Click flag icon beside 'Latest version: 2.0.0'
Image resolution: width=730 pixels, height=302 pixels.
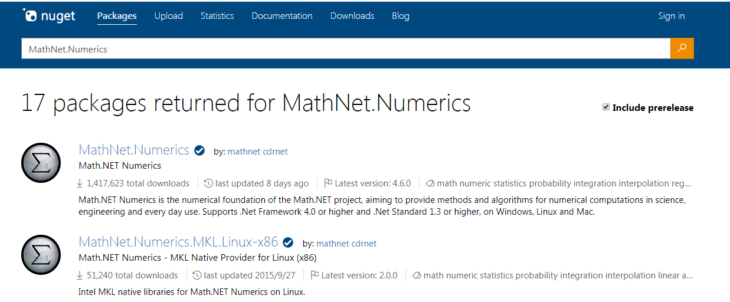click(x=315, y=275)
